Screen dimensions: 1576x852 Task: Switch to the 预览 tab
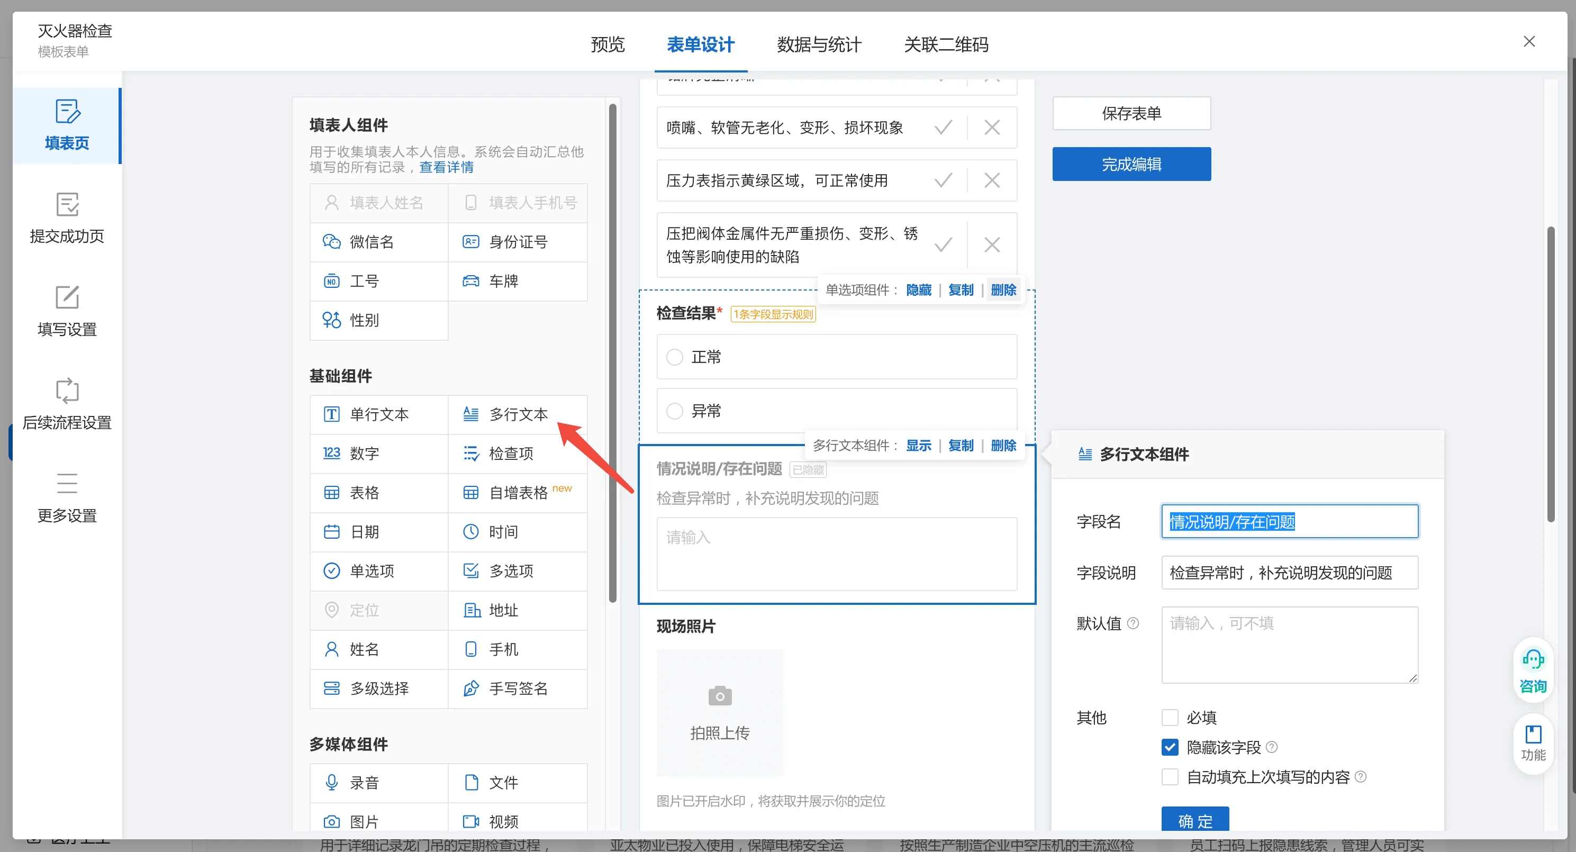click(607, 44)
